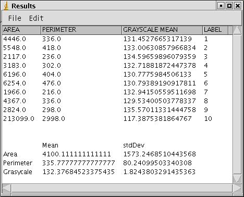
Task: Select area value 6196.0
Action: pyautogui.click(x=15, y=75)
